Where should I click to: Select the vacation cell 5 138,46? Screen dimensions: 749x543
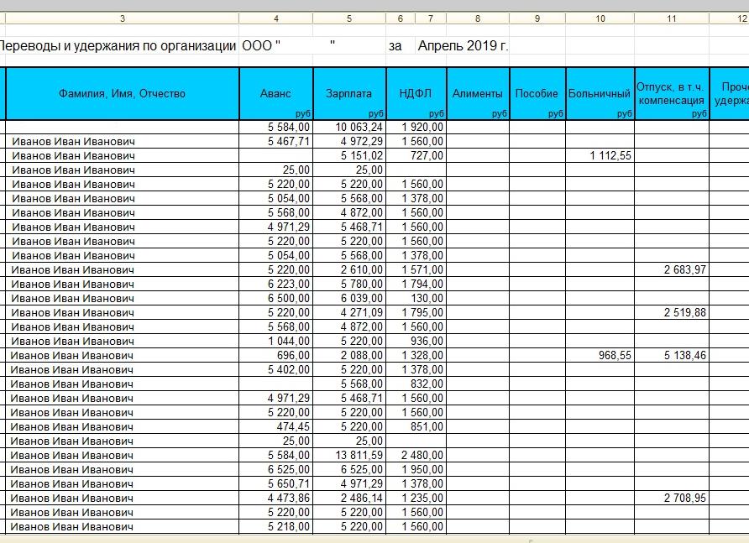click(x=672, y=355)
